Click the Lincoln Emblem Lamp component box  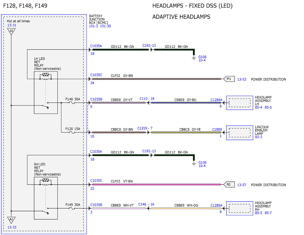(240, 132)
